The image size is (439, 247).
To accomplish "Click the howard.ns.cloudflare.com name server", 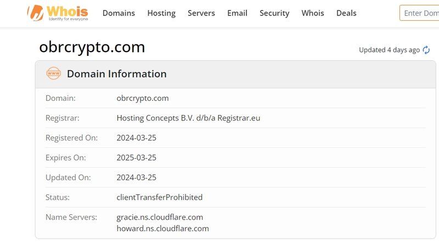I will click(x=162, y=228).
